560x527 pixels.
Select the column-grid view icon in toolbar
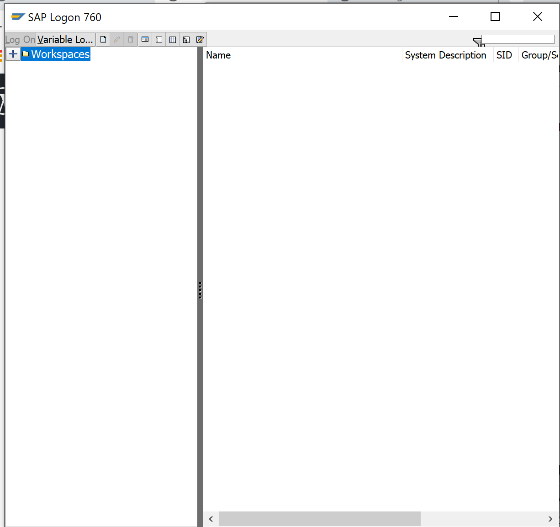coord(172,40)
